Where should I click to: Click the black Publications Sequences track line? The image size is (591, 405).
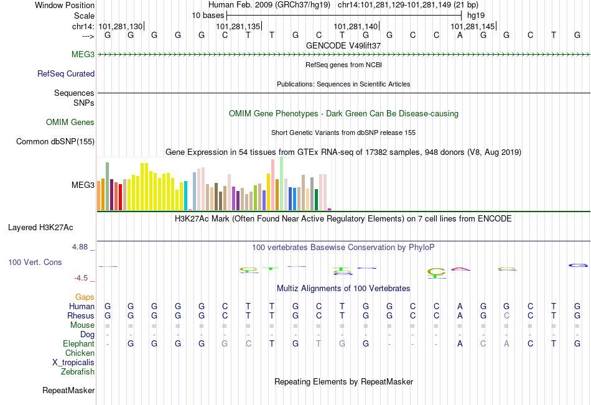[x=343, y=93]
